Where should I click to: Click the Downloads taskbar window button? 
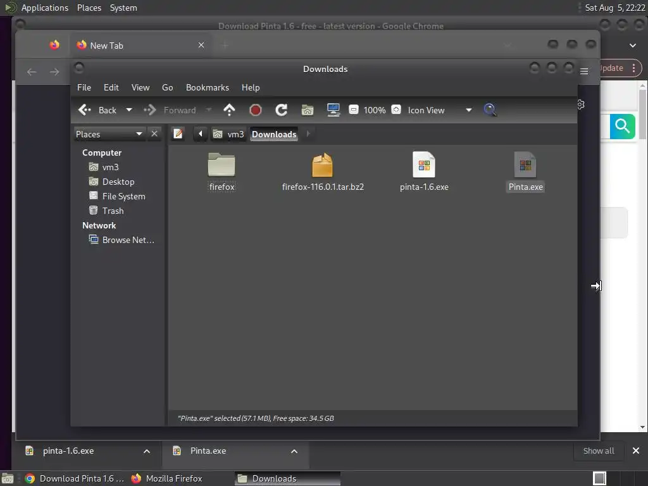point(288,478)
